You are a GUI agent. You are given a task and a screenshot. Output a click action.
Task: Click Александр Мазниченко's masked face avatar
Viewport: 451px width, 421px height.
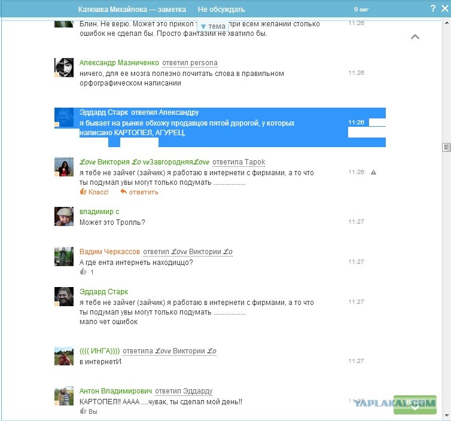click(x=64, y=68)
